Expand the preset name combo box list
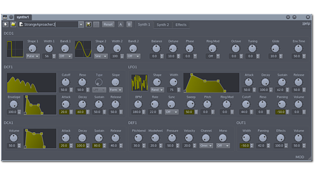This screenshot has width=315, height=177. click(81, 25)
